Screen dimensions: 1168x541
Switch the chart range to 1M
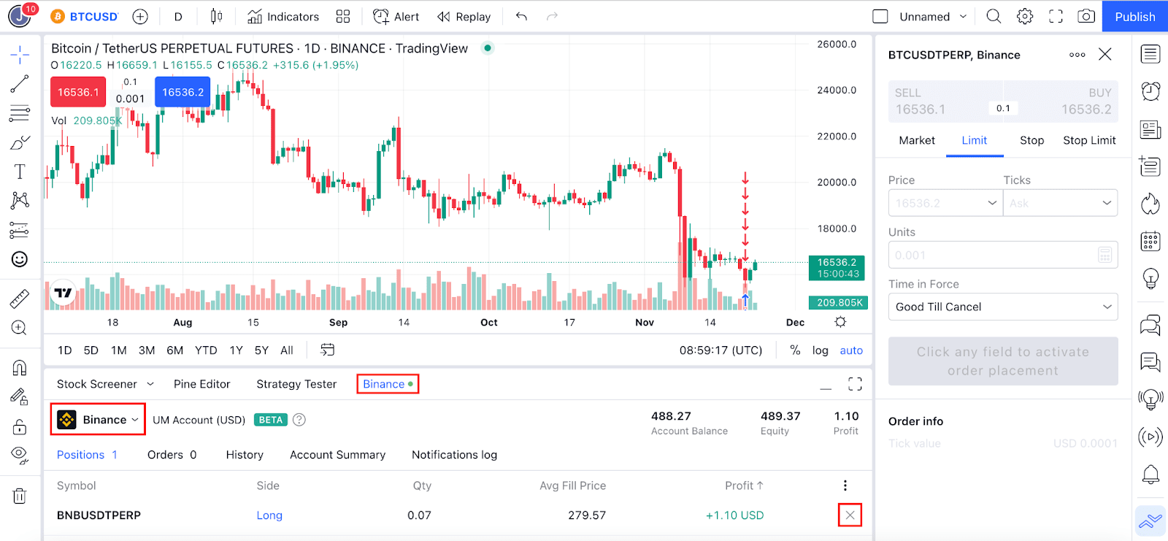(119, 350)
